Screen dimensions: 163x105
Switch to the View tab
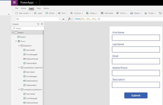point(39,8)
